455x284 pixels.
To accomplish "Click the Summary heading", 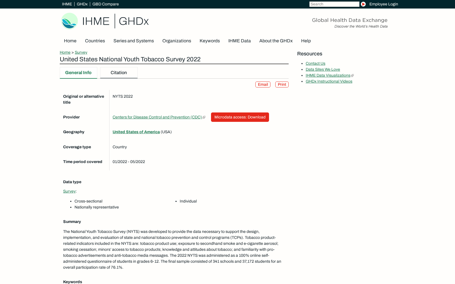I will [x=72, y=222].
